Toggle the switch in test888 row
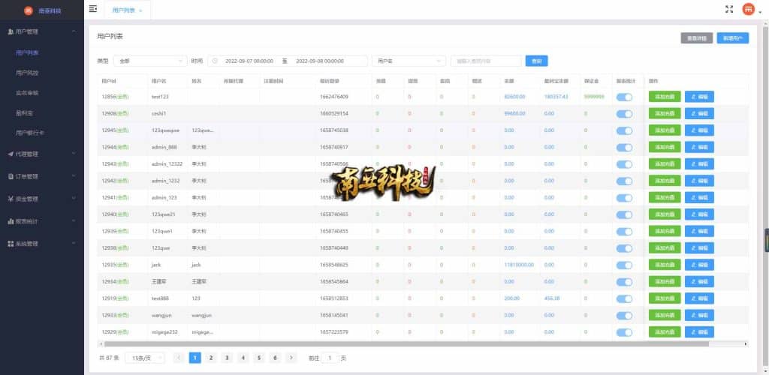The width and height of the screenshot is (769, 375). (624, 298)
